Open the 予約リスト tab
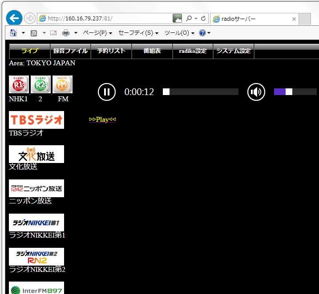The height and width of the screenshot is (294, 319). tap(111, 51)
